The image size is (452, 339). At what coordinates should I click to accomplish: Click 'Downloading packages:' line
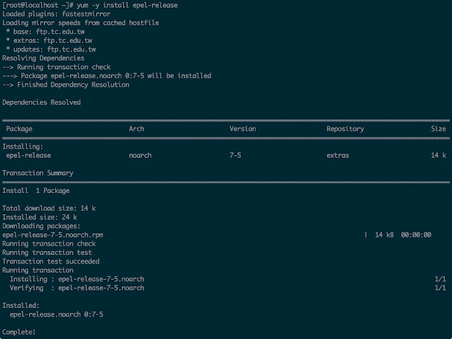click(41, 226)
